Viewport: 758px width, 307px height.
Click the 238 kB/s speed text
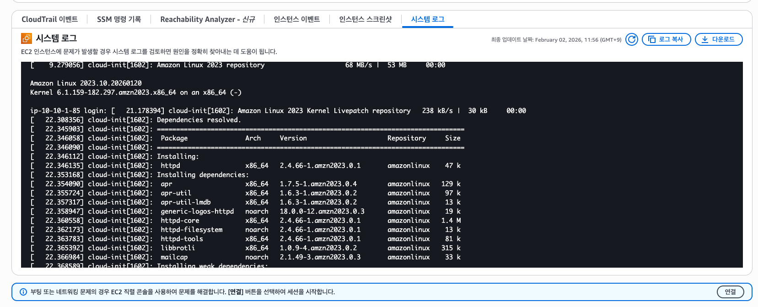pyautogui.click(x=437, y=111)
